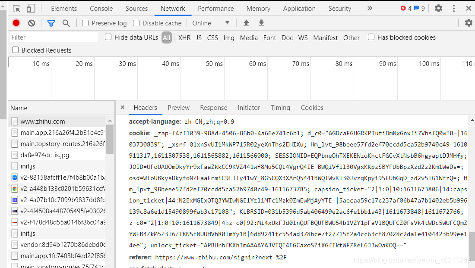
Task: Click the request list scrollbar thumb
Action: (x=110, y=139)
